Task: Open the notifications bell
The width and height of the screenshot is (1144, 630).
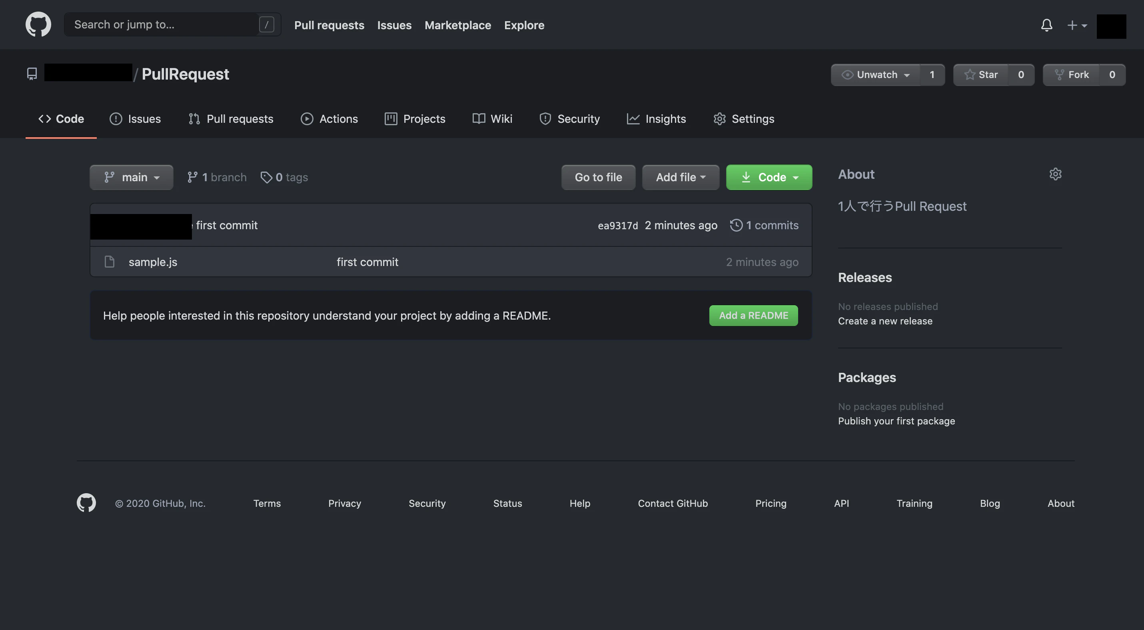Action: (1046, 25)
